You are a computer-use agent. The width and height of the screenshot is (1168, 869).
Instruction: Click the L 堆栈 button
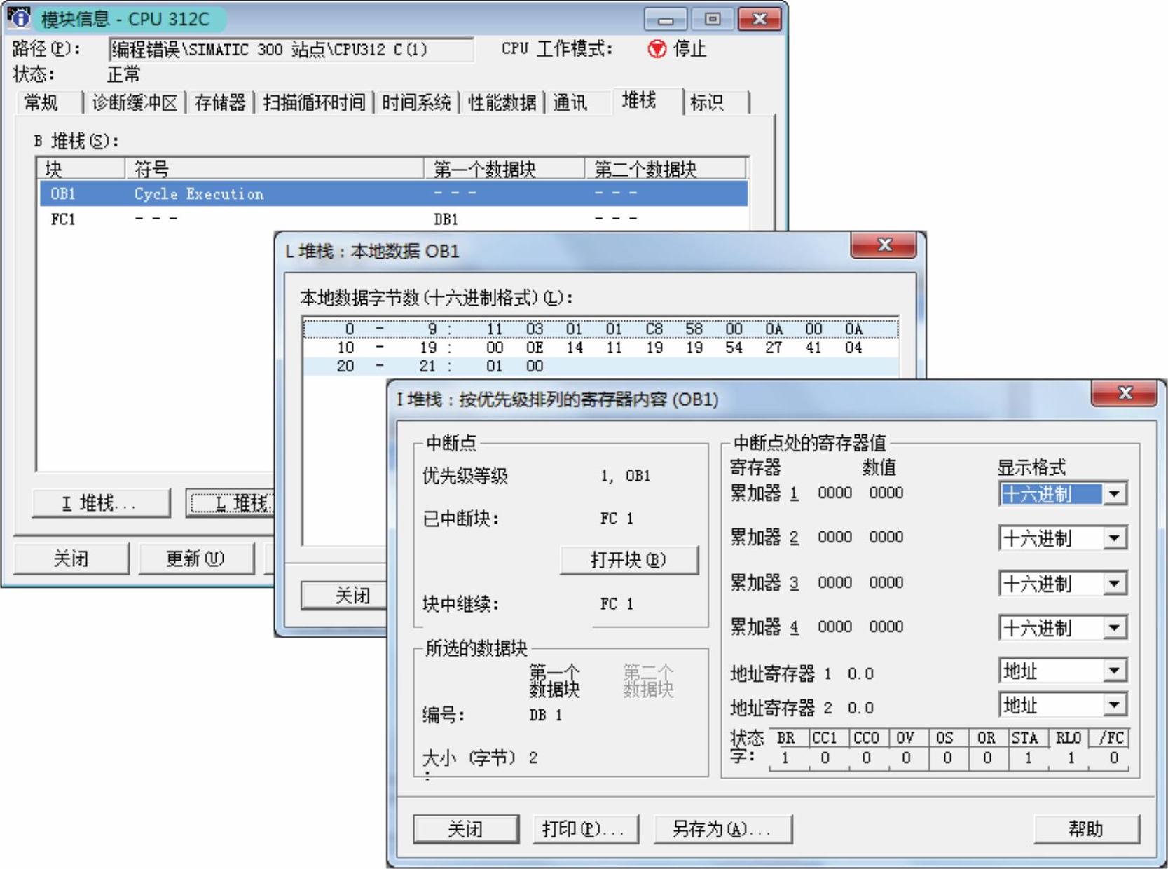point(231,503)
